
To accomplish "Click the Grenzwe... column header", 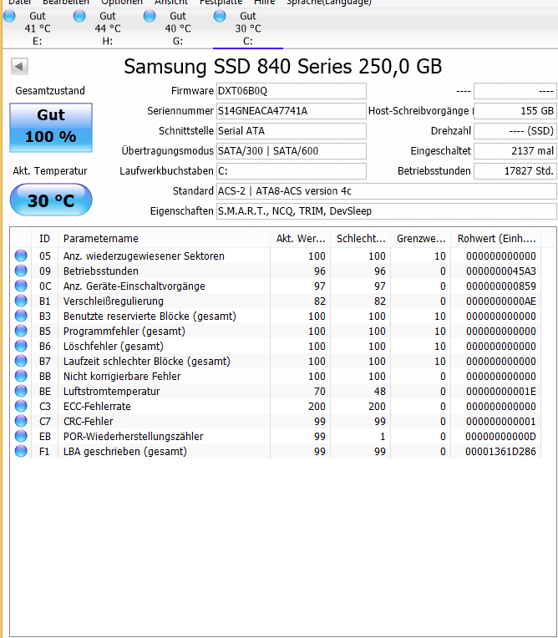I will click(x=421, y=239).
